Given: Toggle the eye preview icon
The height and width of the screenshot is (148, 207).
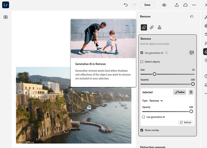Looking at the screenshot, I should pyautogui.click(x=164, y=5).
